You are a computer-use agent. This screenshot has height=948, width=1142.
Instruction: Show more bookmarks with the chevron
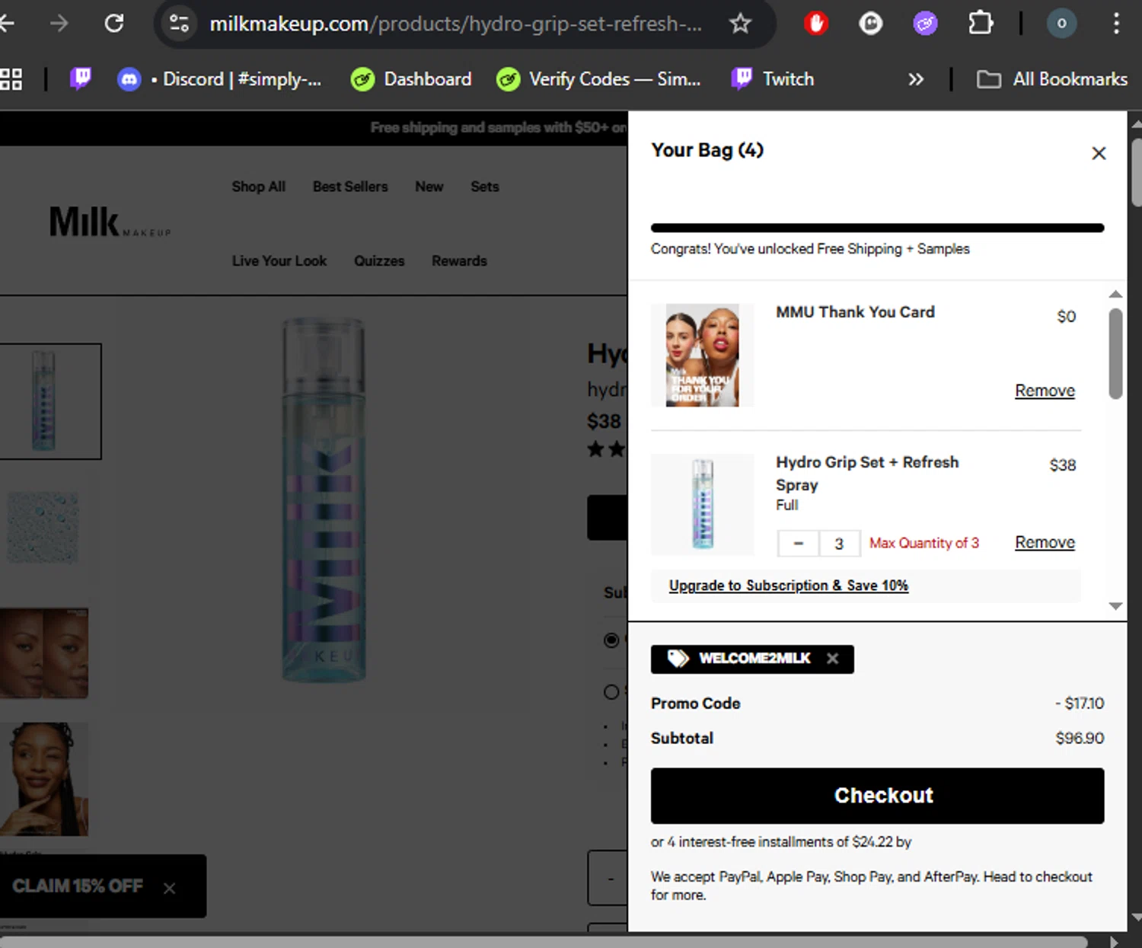(x=916, y=79)
